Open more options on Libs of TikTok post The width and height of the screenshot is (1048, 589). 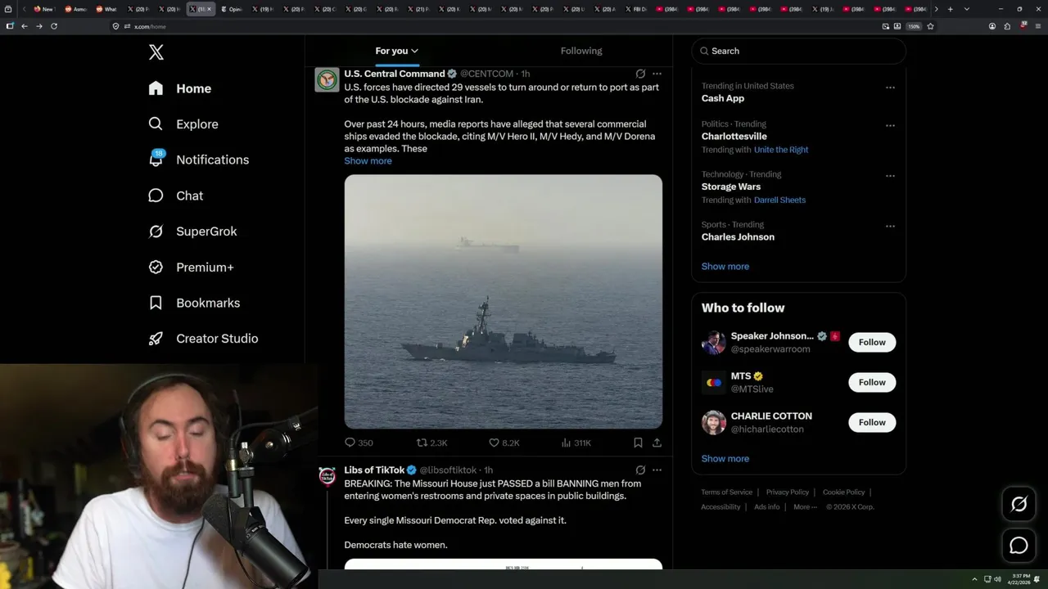pyautogui.click(x=657, y=470)
